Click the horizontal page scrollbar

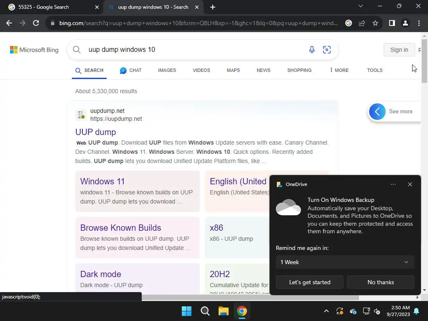(x=250, y=298)
